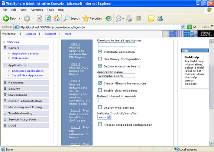Expand Monitoring and Tuning section
The height and width of the screenshot is (152, 214).
[x=5, y=107]
